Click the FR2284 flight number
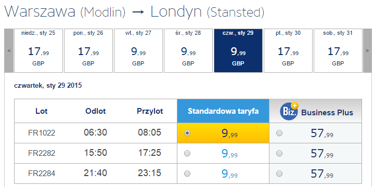This screenshot has height=187, width=374. pyautogui.click(x=42, y=173)
